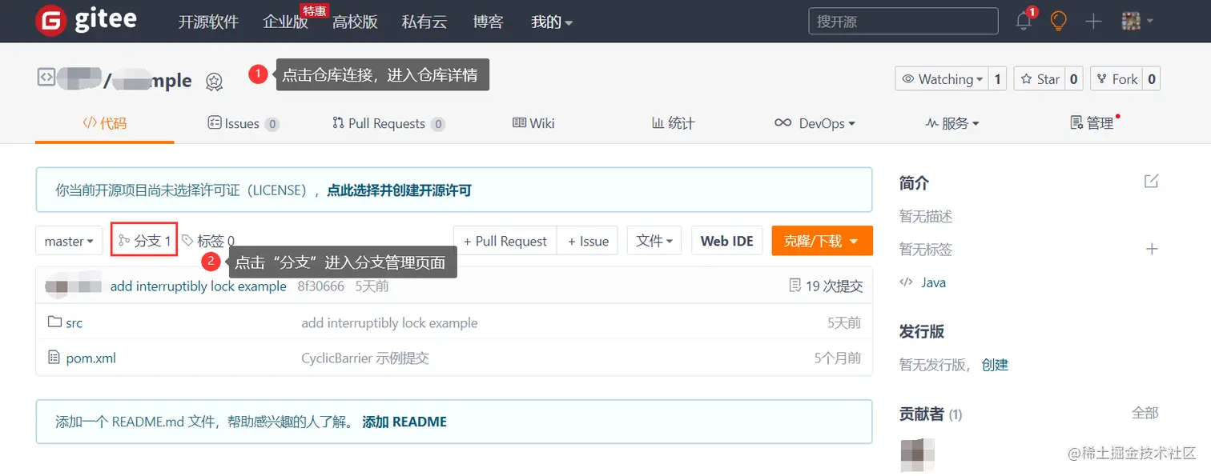Click the repository badge icon next to name
Image resolution: width=1211 pixels, height=476 pixels.
214,81
